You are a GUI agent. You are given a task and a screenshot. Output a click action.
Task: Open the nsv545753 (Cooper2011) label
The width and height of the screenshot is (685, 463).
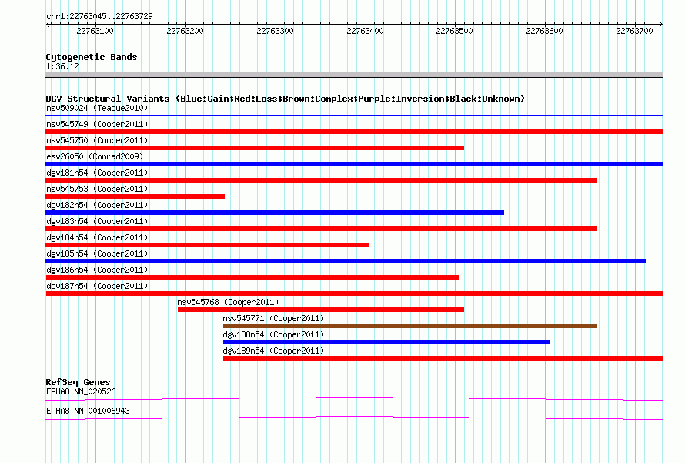coord(97,189)
